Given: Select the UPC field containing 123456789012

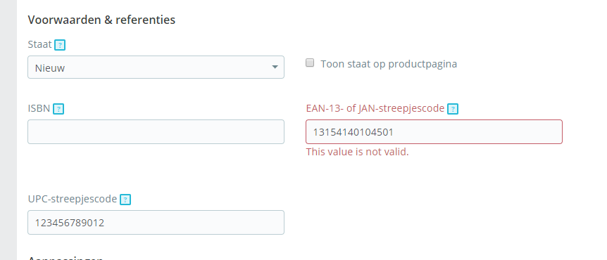Looking at the screenshot, I should (x=156, y=222).
